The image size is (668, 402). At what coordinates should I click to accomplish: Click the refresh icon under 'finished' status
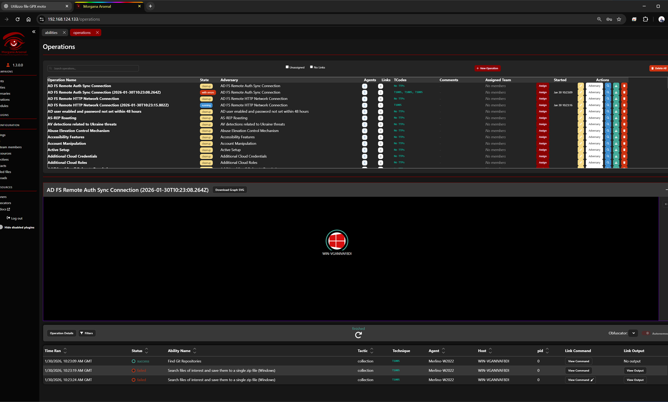[358, 335]
